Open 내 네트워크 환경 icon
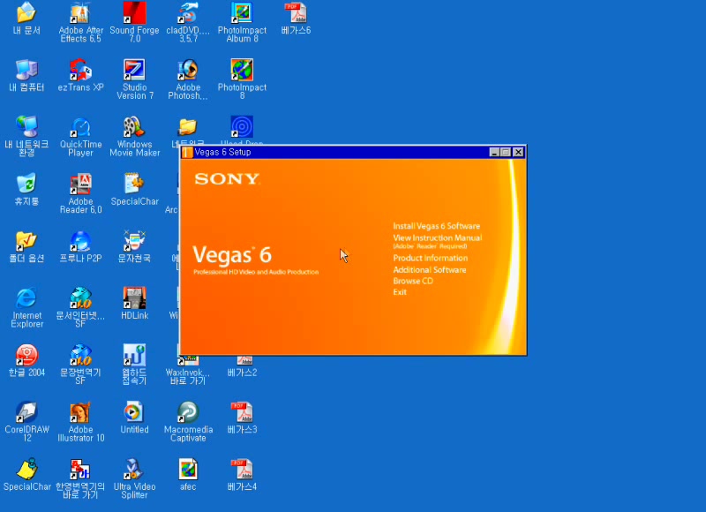Screen dimensions: 706x512 tap(26, 126)
